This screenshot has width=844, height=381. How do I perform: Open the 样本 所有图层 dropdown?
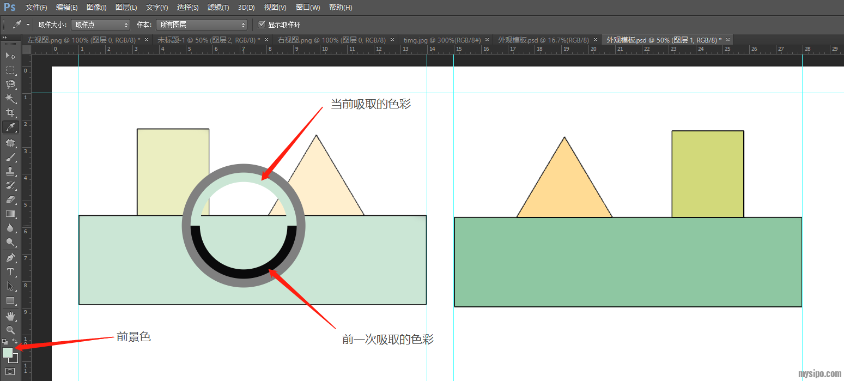tap(201, 25)
